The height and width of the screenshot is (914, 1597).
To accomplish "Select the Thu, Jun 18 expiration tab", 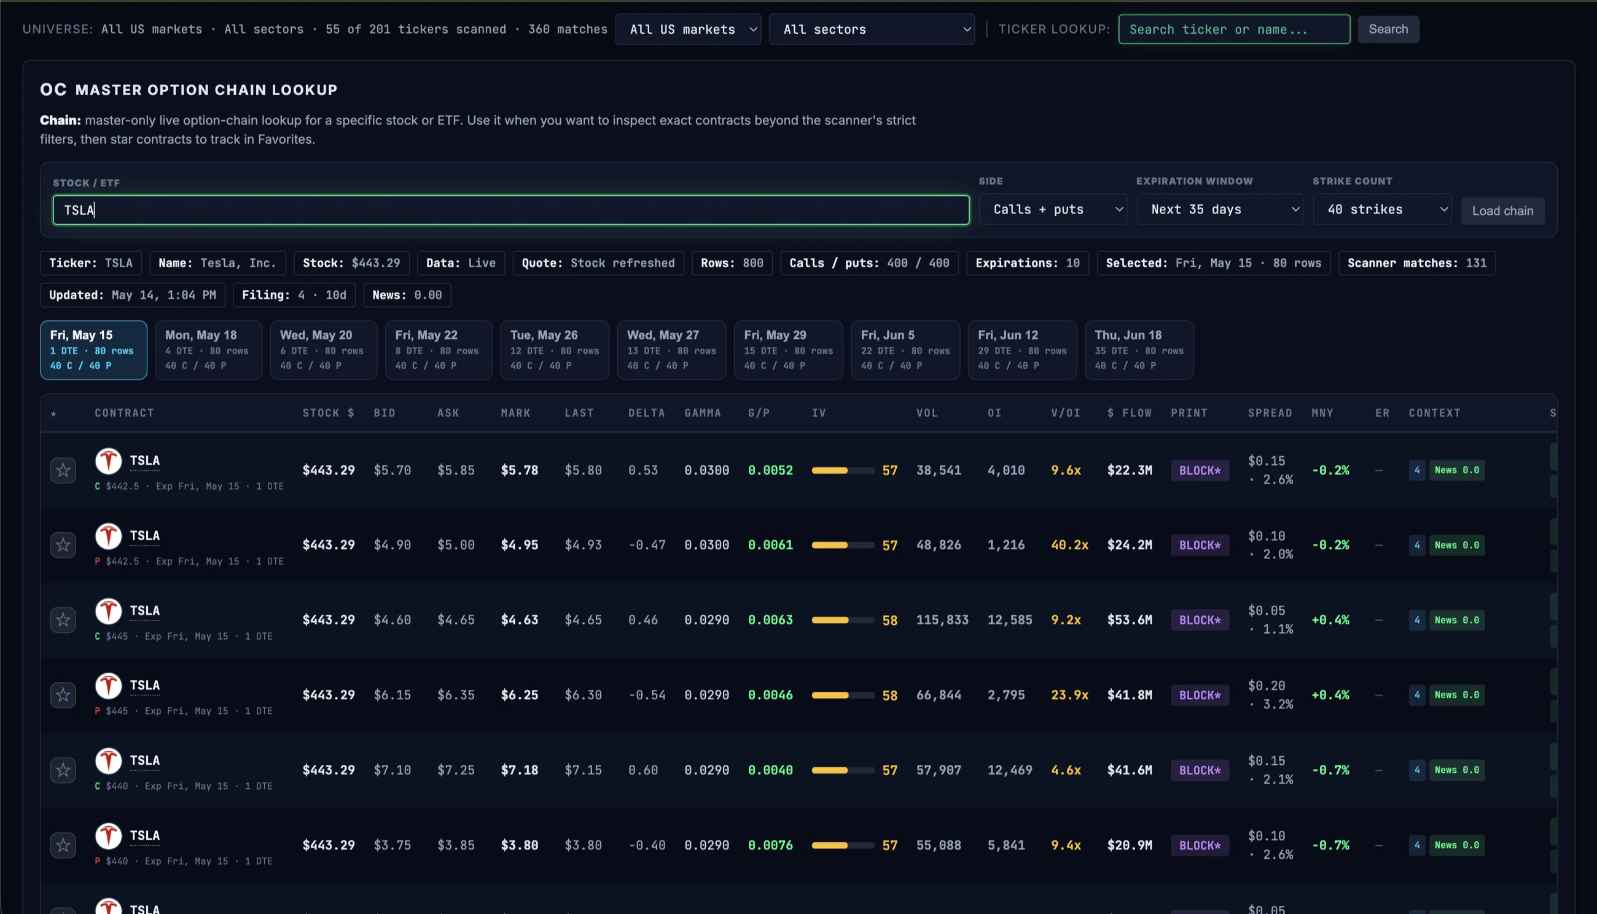I will click(x=1139, y=350).
